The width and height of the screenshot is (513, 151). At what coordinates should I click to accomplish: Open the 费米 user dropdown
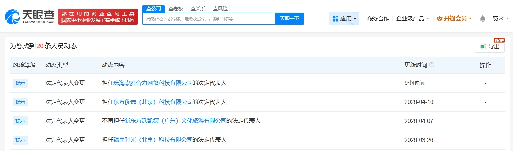point(500,19)
